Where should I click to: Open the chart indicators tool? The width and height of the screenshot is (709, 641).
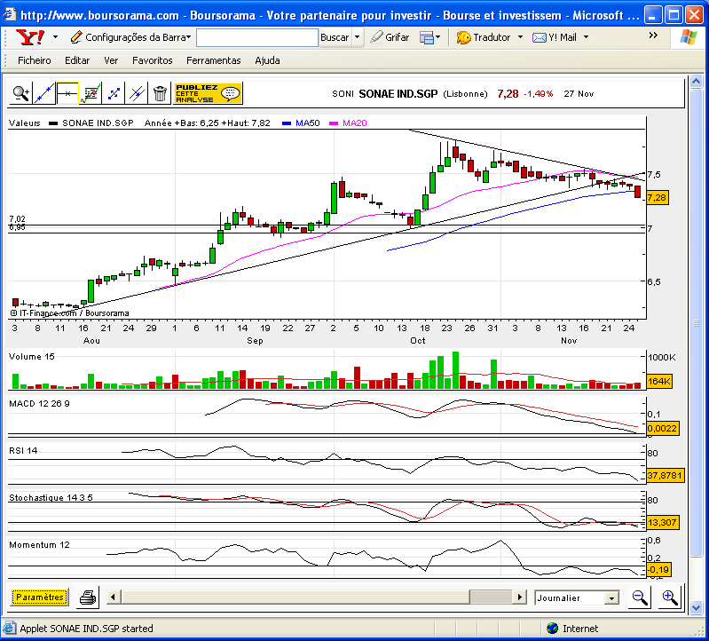(91, 93)
